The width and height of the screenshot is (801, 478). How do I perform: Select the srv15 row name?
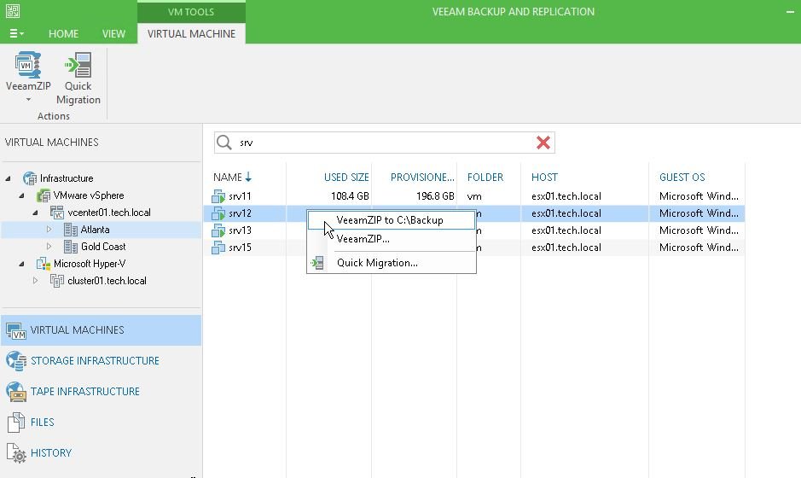(x=240, y=248)
